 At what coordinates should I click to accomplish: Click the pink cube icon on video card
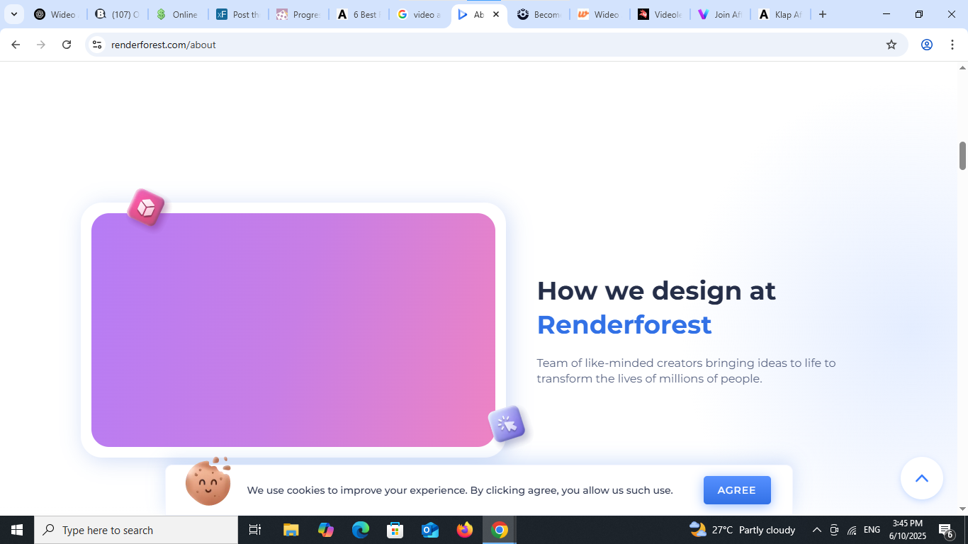coord(146,208)
